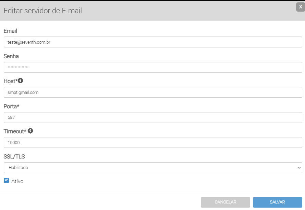Click the Senha label text
The width and height of the screenshot is (305, 210).
click(11, 56)
